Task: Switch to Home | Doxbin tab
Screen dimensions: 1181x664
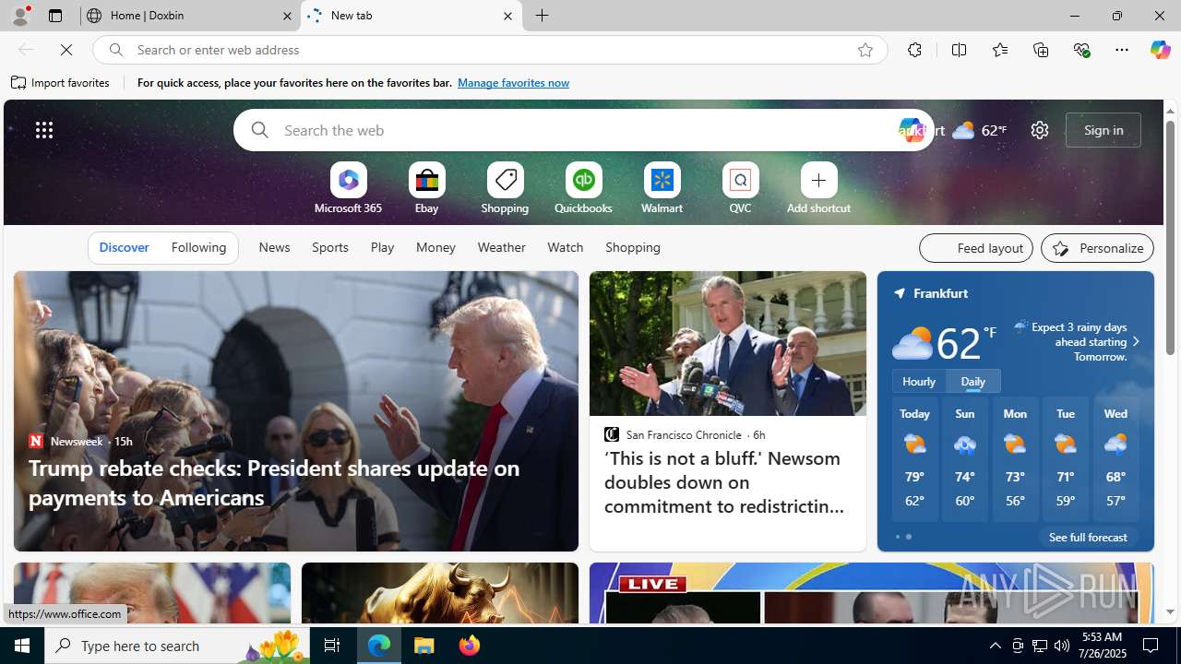Action: click(x=191, y=16)
